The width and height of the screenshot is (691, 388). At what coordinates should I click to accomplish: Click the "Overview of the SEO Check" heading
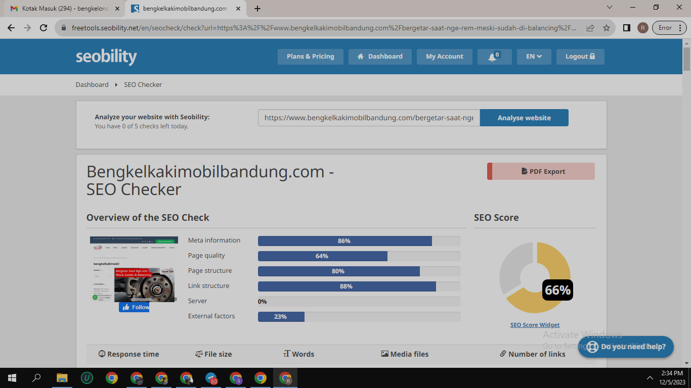click(x=148, y=218)
